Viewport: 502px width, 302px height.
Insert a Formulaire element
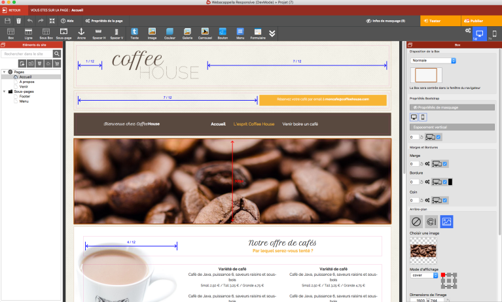(258, 33)
